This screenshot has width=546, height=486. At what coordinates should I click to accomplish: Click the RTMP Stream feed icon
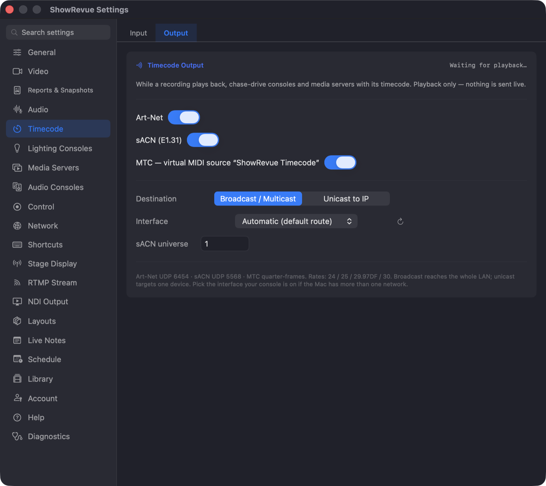click(x=17, y=283)
